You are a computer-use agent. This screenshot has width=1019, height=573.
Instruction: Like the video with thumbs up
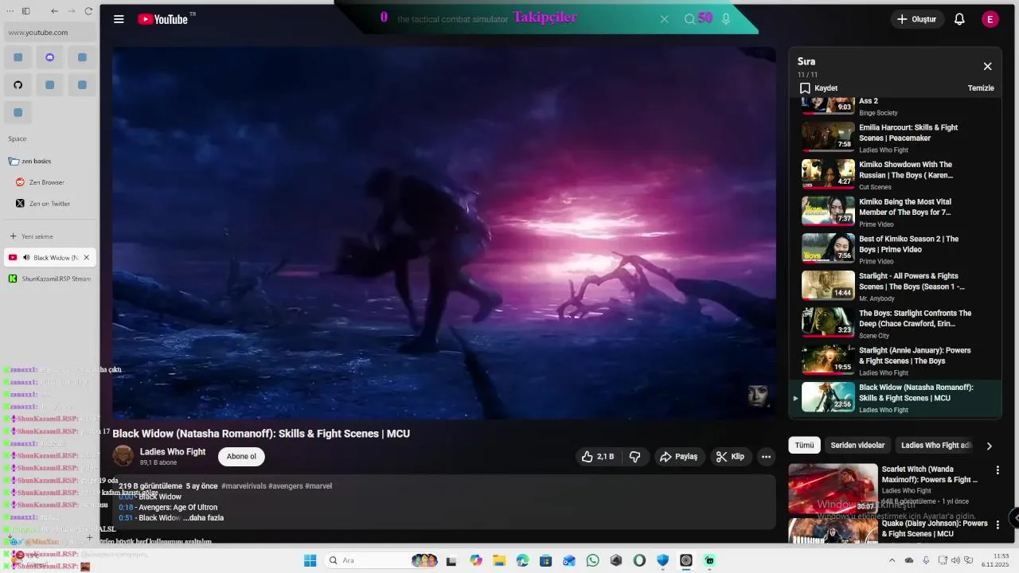point(598,457)
